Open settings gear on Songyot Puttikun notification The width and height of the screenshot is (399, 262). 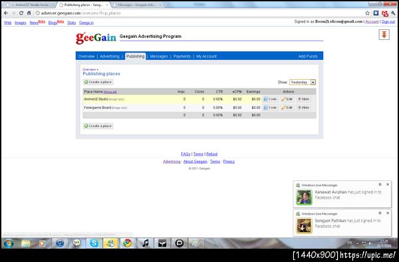click(380, 213)
